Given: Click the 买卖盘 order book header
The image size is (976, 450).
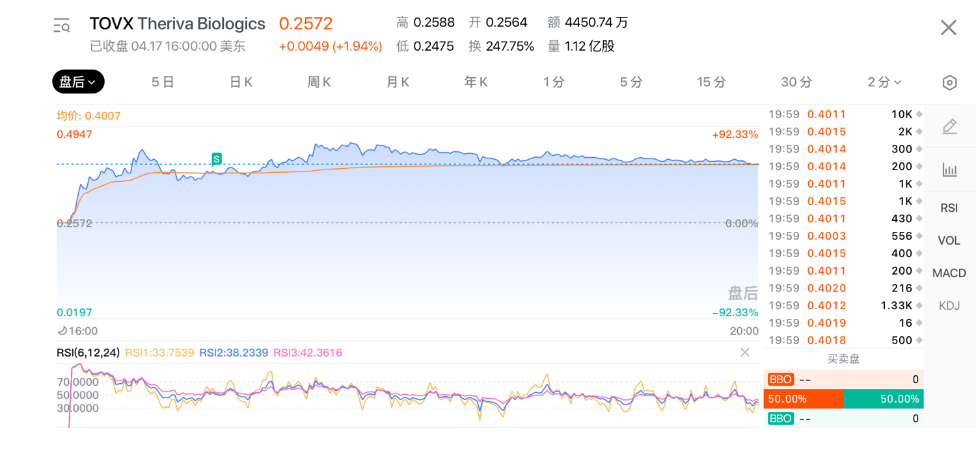Looking at the screenshot, I should (x=843, y=358).
